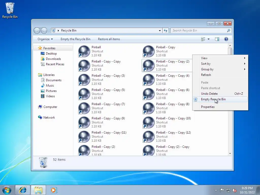Click Restore all items toolbar button
260x195 pixels.
[109, 39]
